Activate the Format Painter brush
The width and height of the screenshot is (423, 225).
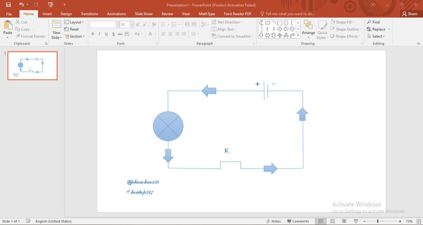pyautogui.click(x=30, y=36)
